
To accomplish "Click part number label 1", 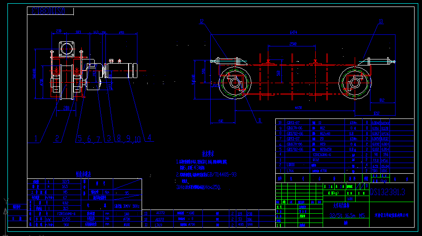I will coord(36,138).
